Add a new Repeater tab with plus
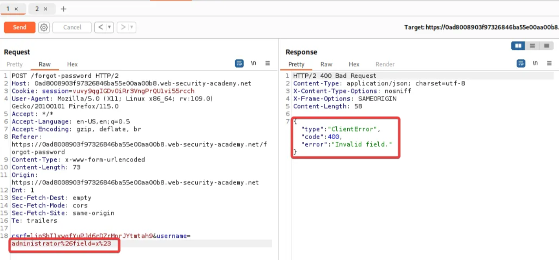Screen dimensions: 560x260 (63, 9)
